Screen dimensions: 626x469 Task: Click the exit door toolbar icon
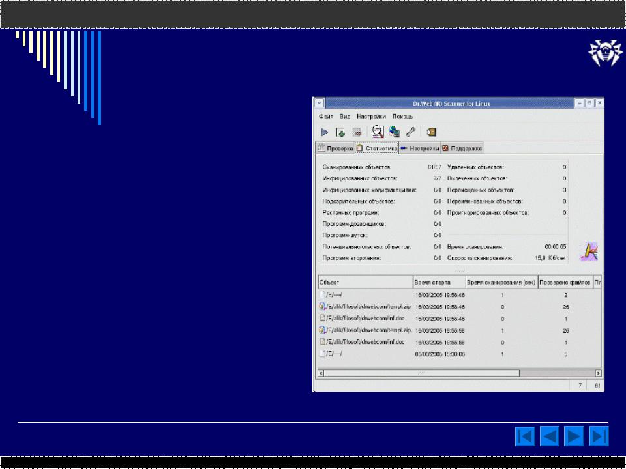[x=431, y=132]
